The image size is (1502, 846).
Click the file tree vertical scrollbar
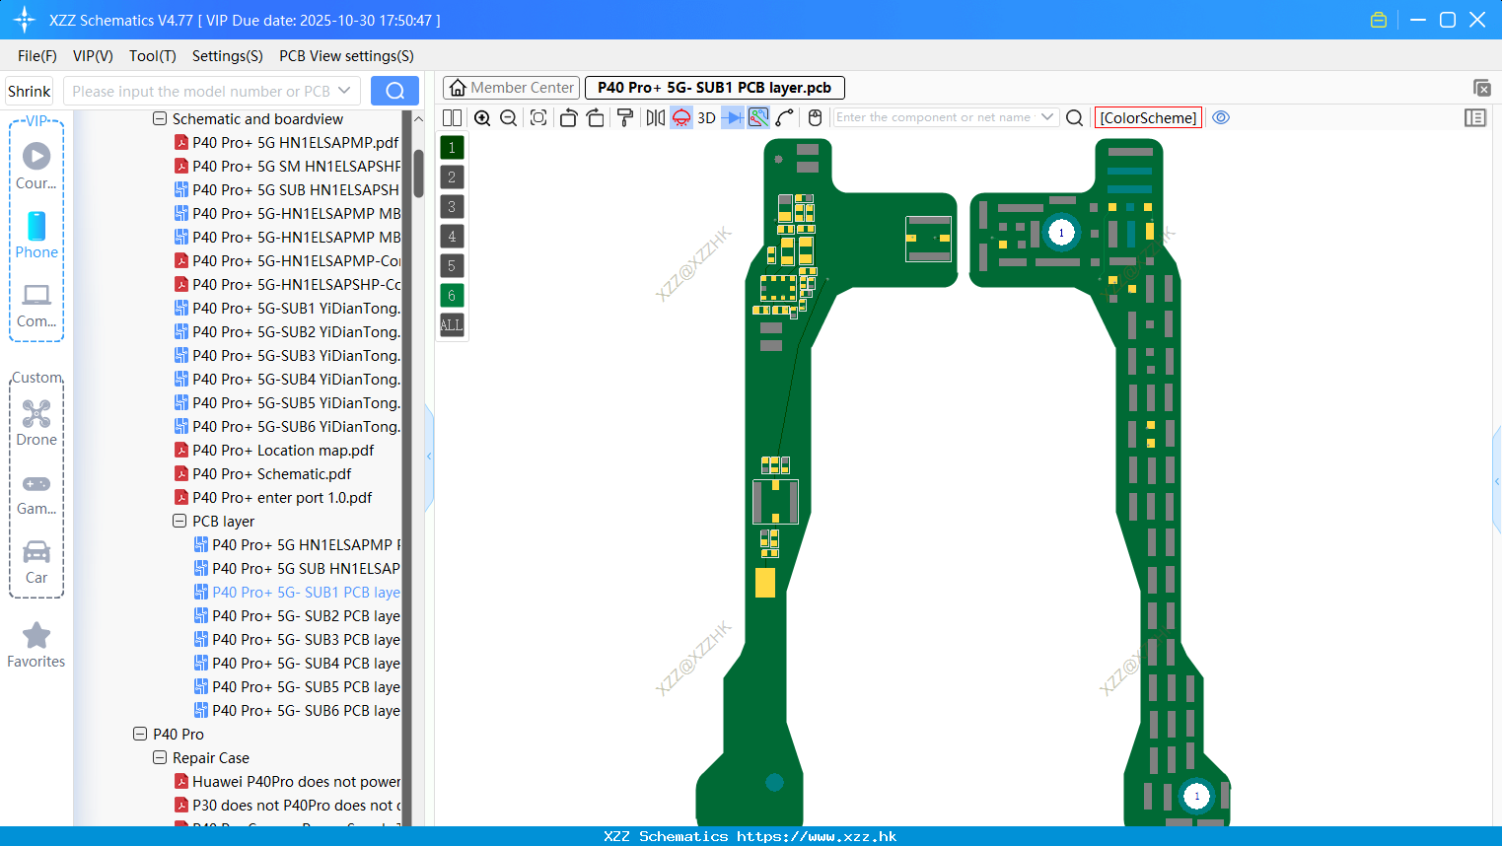(x=418, y=174)
